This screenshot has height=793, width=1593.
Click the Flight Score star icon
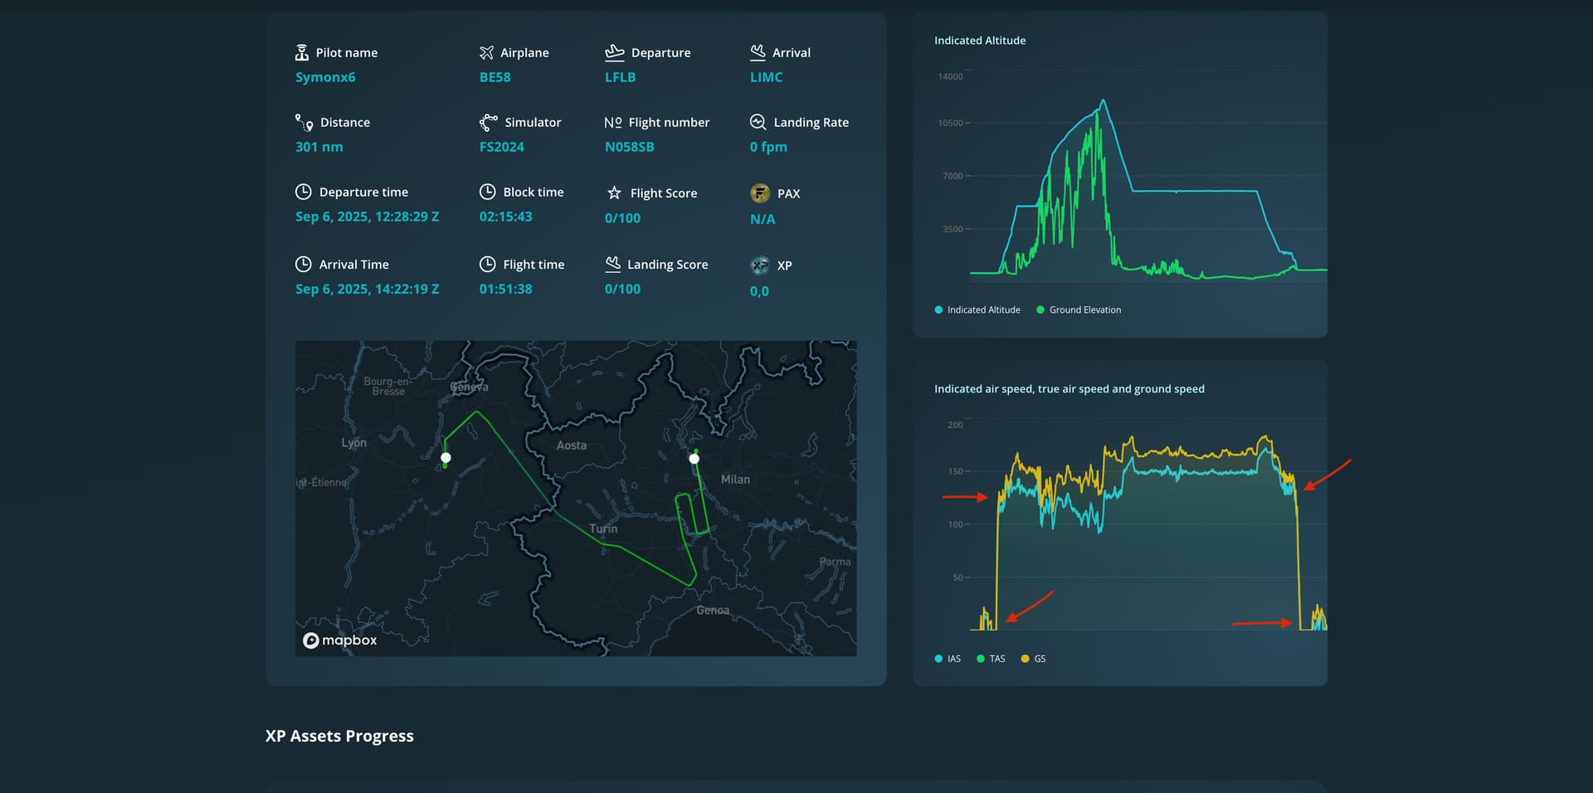tap(614, 192)
